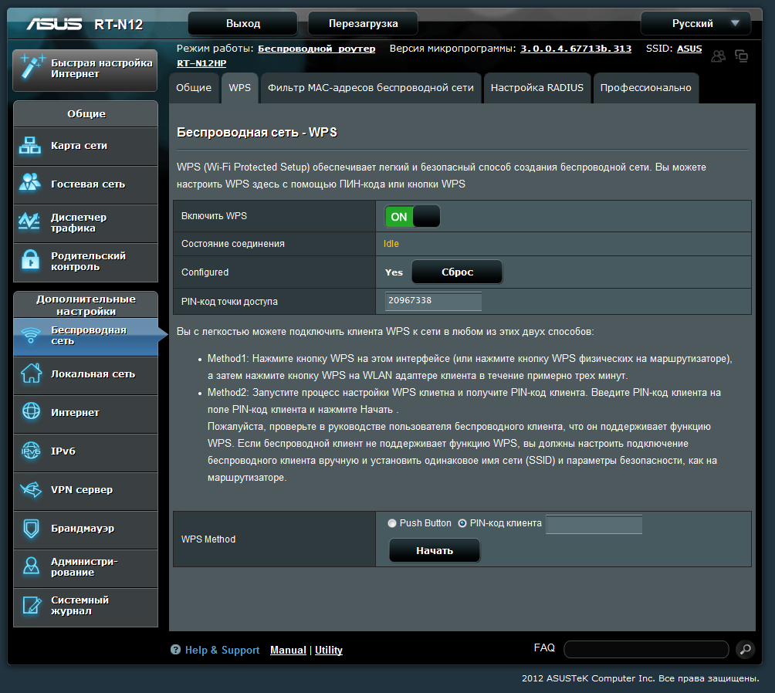775x693 pixels.
Task: Click the network copy icon in header
Action: tap(741, 56)
